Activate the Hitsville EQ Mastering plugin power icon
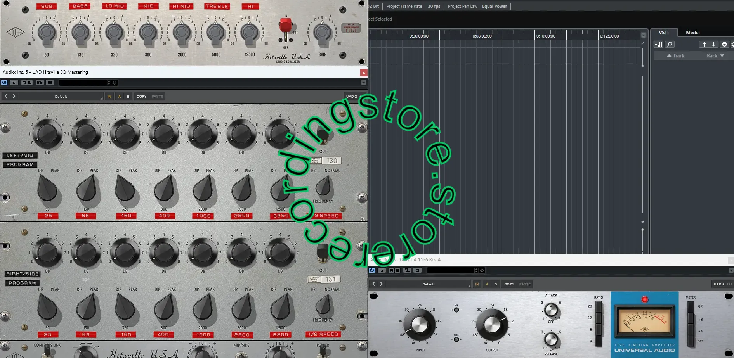 pyautogui.click(x=4, y=83)
